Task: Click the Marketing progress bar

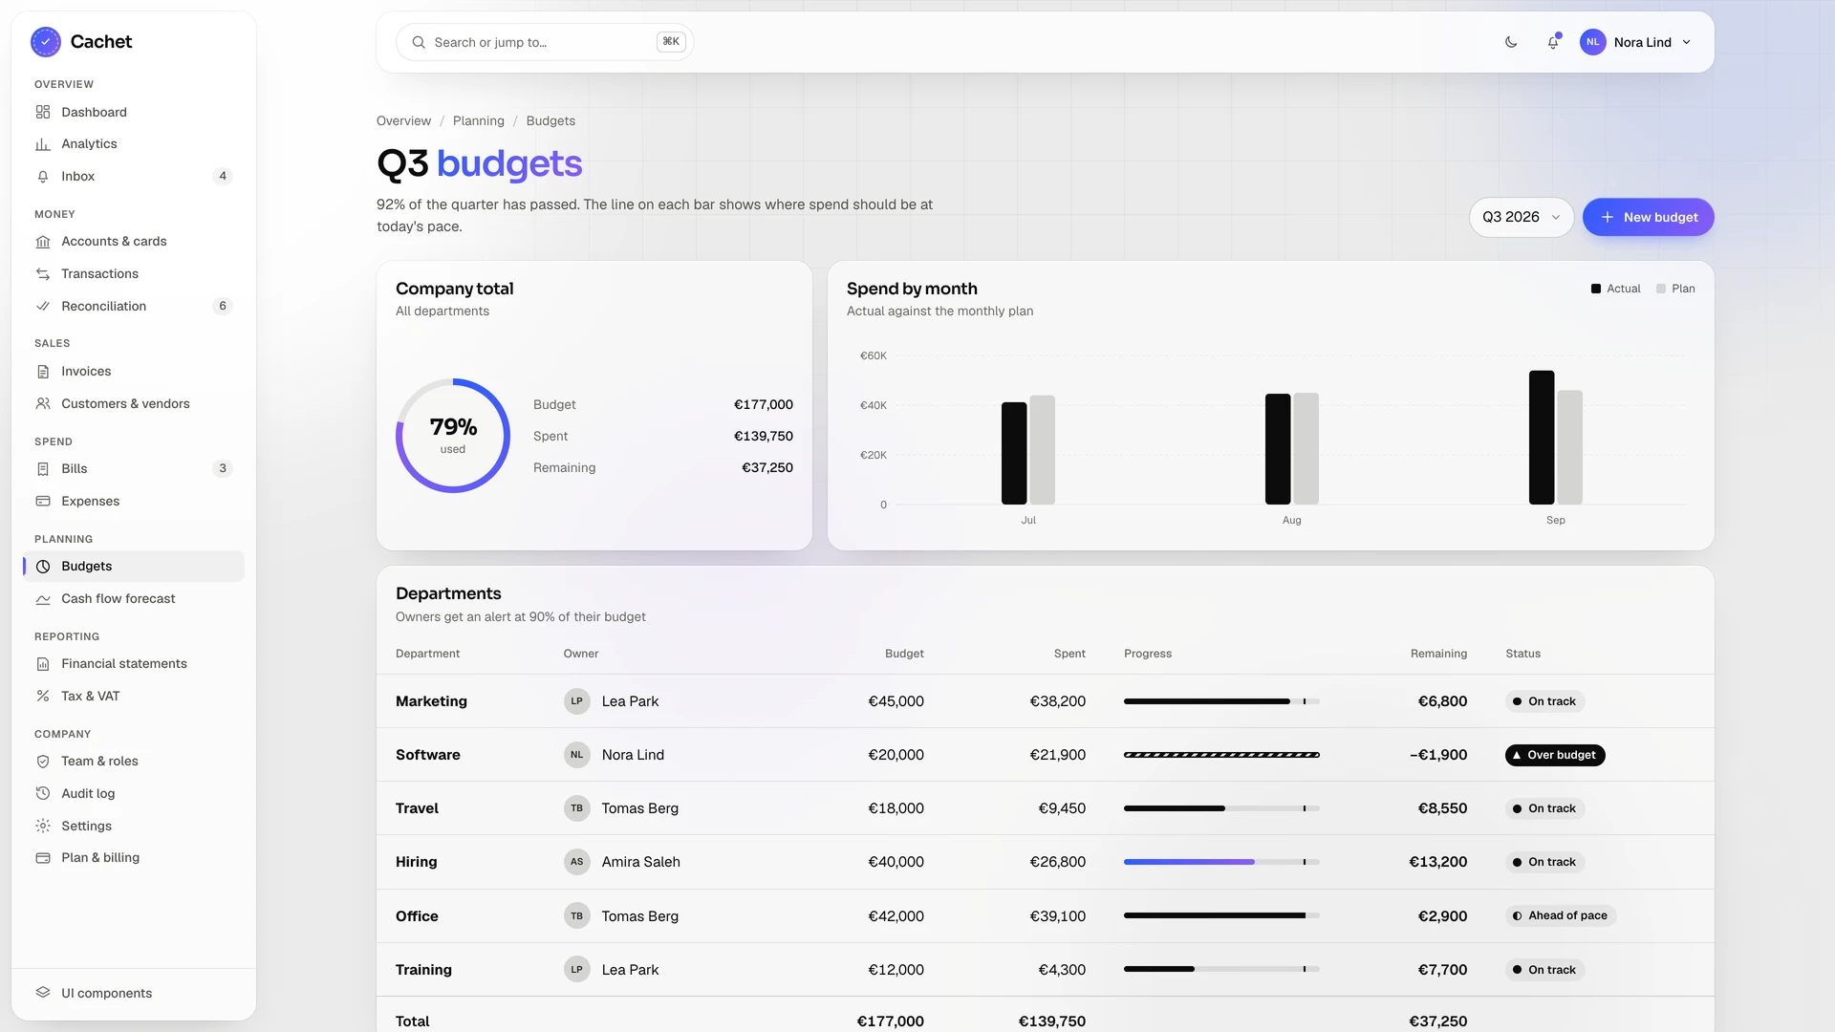Action: [1221, 701]
